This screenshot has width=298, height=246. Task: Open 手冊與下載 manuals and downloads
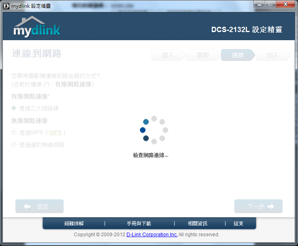coord(139,223)
